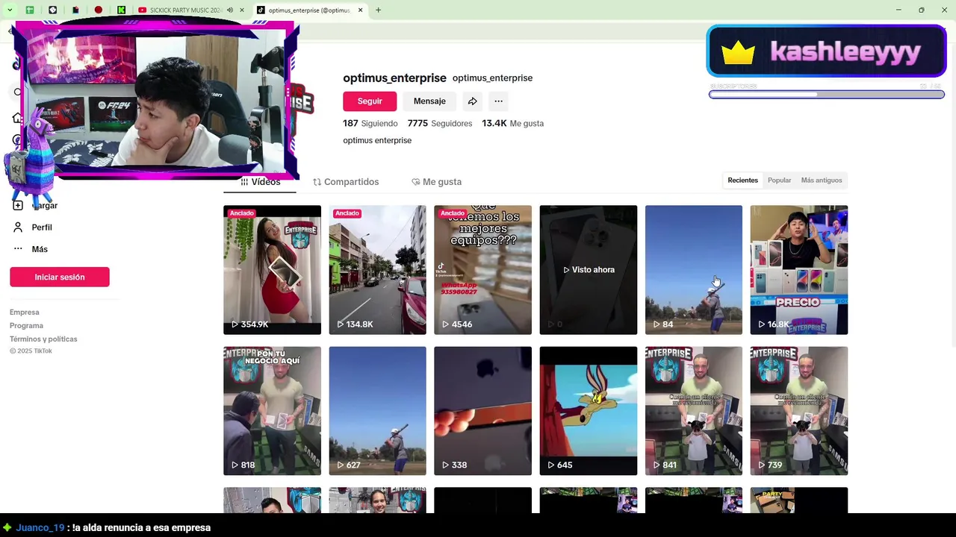This screenshot has height=537, width=956.
Task: Close the optimus_enterprise TikTok tab
Action: (361, 10)
